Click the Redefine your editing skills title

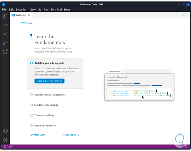pyautogui.click(x=49, y=63)
